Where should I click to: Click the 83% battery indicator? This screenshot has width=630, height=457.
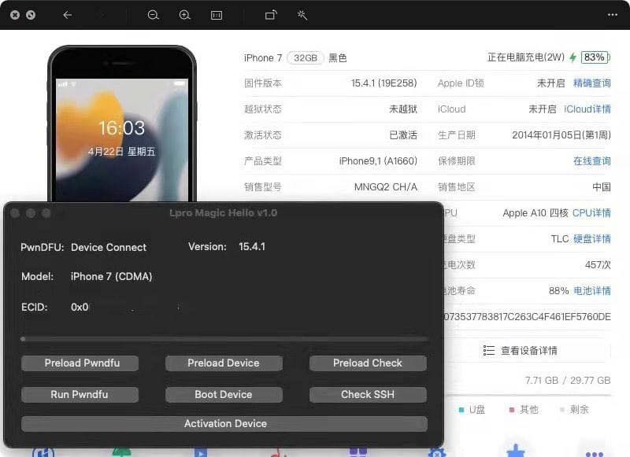[x=595, y=57]
